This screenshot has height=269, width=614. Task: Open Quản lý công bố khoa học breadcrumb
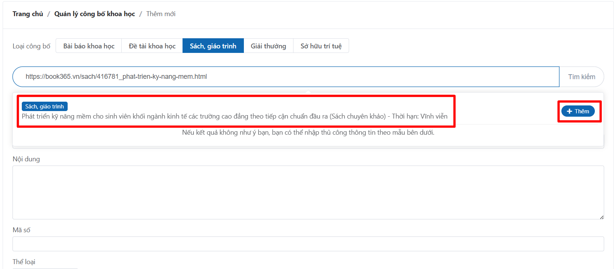95,14
